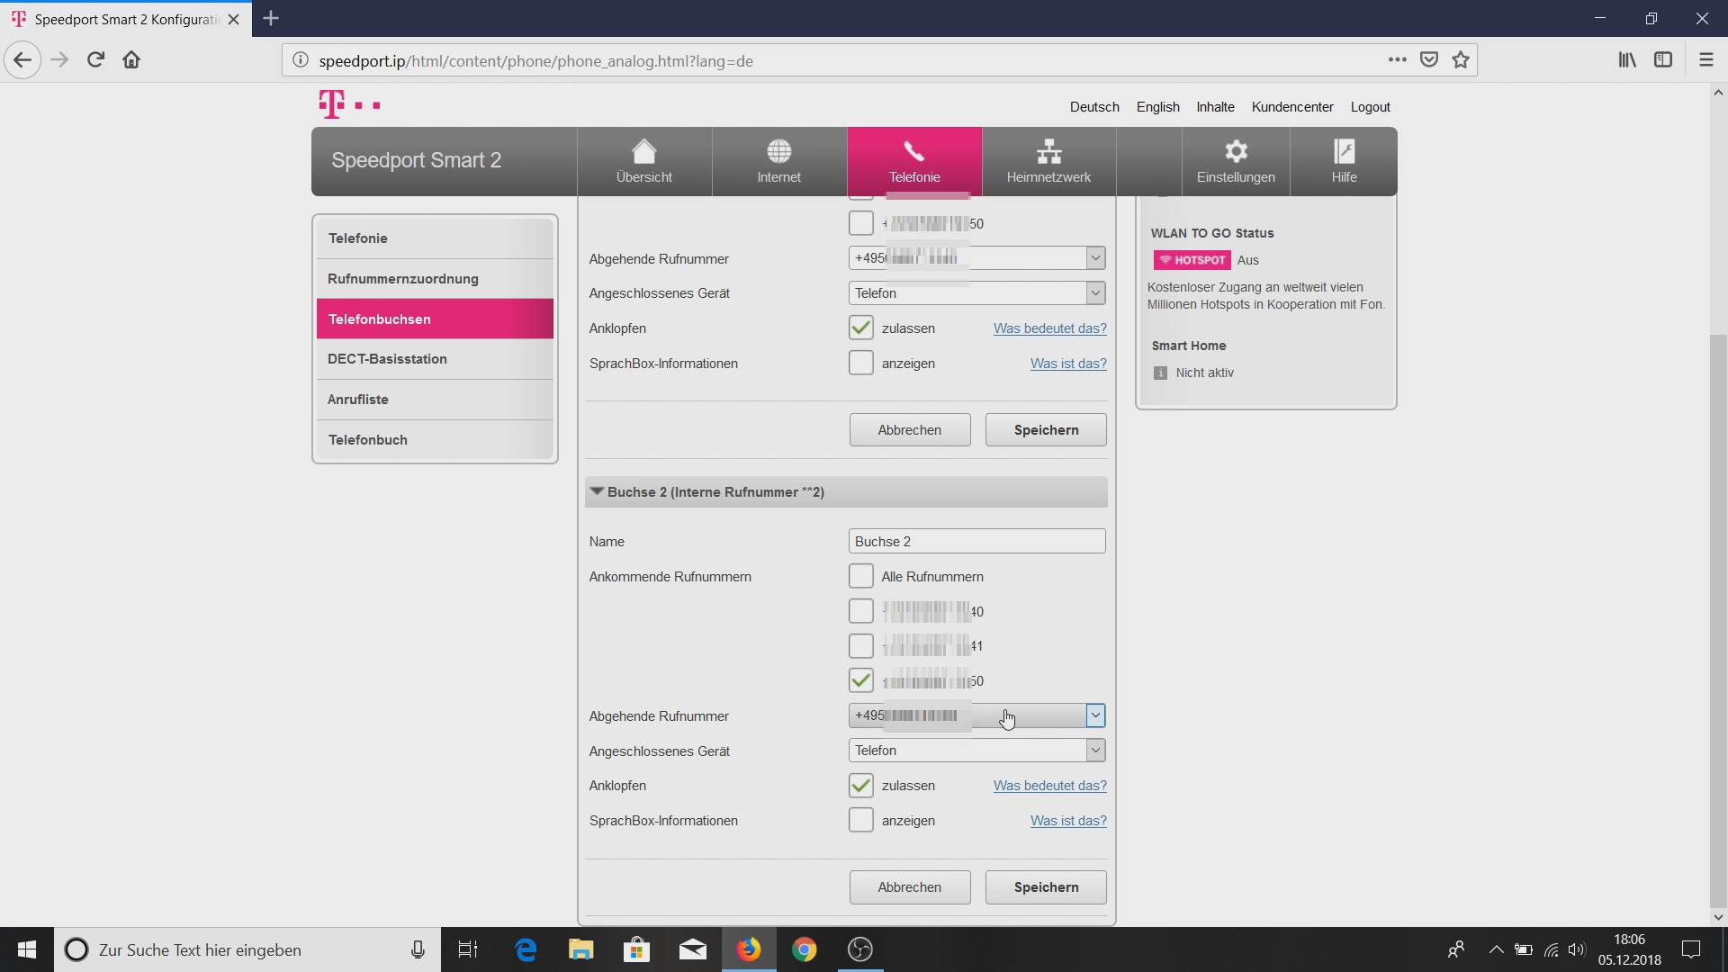Open Windows notification center
The width and height of the screenshot is (1728, 972).
(1691, 949)
